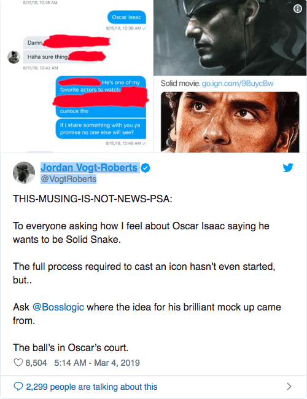307x399 pixels.
Task: Click the Twitter bird logo
Action: coord(288,168)
